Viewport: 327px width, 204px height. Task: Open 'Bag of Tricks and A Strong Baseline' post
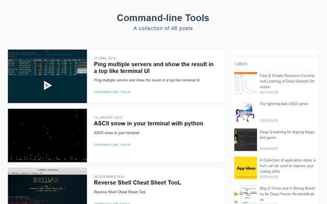[x=287, y=194]
